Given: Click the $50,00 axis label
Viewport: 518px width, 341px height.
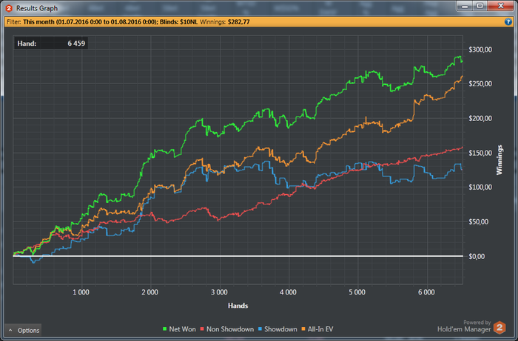Looking at the screenshot, I should click(x=478, y=221).
